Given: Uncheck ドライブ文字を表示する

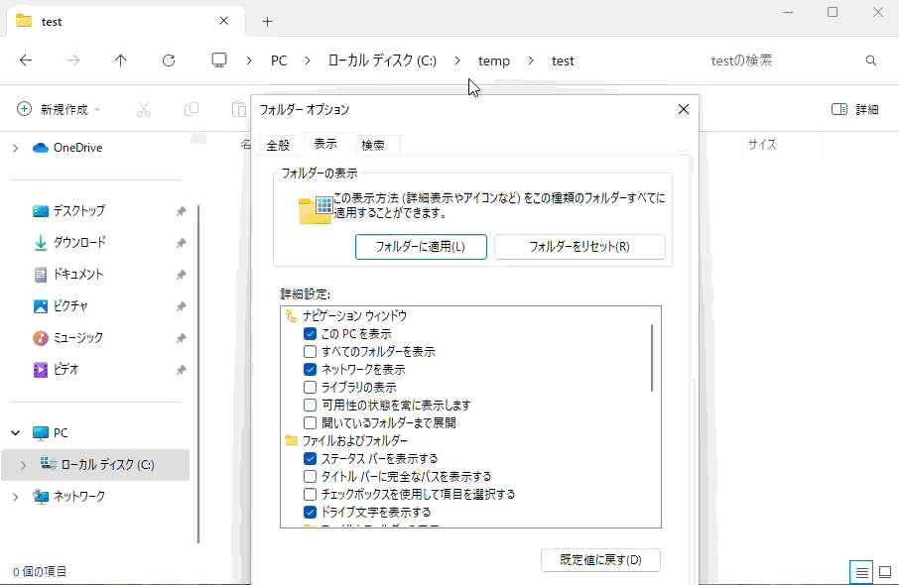Looking at the screenshot, I should click(311, 512).
